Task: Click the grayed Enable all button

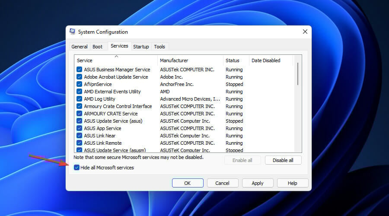Action: click(x=242, y=160)
